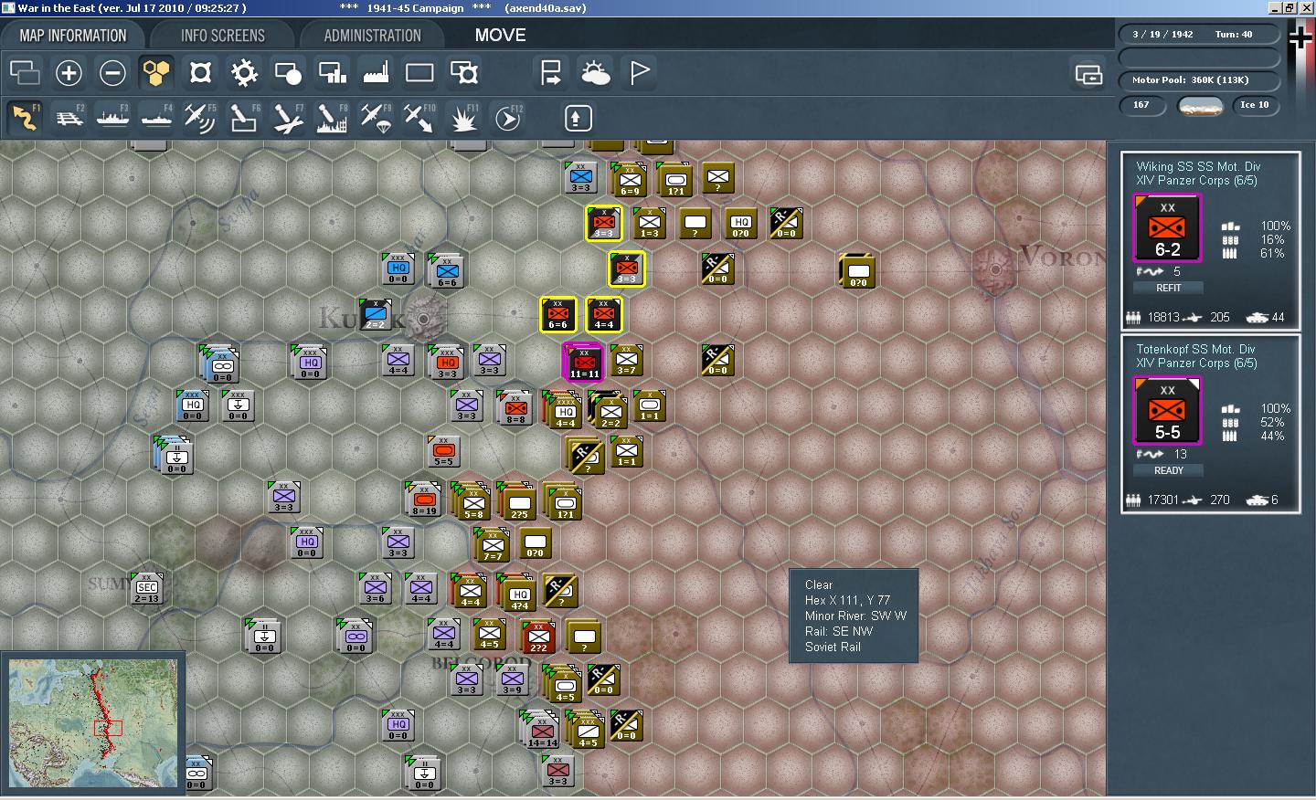Toggle the fort levels map icon
Image resolution: width=1316 pixels, height=800 pixels.
click(200, 73)
